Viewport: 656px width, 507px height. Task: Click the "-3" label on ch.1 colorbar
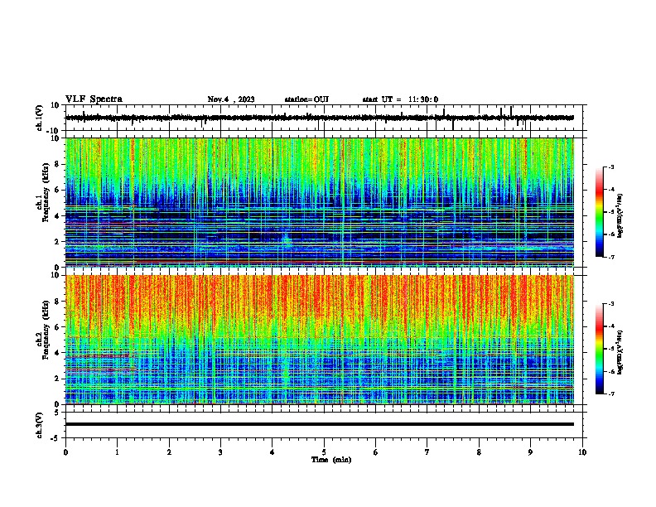[610, 167]
